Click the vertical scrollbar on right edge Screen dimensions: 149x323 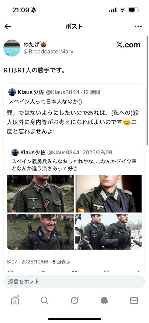[147, 91]
